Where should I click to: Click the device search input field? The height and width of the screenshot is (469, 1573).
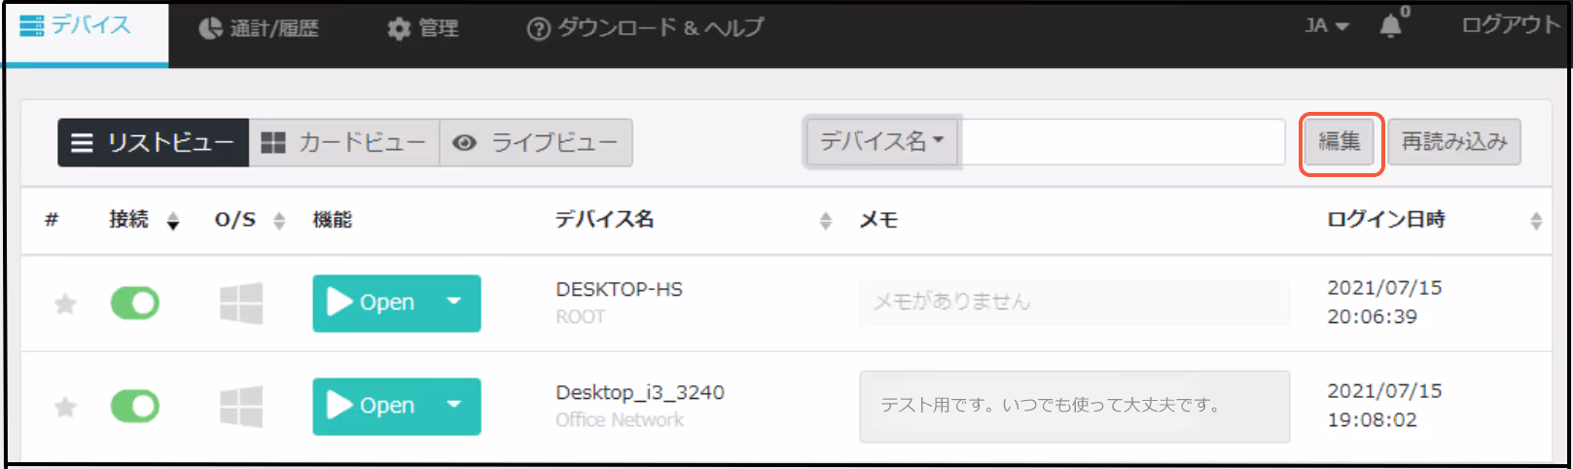1124,142
